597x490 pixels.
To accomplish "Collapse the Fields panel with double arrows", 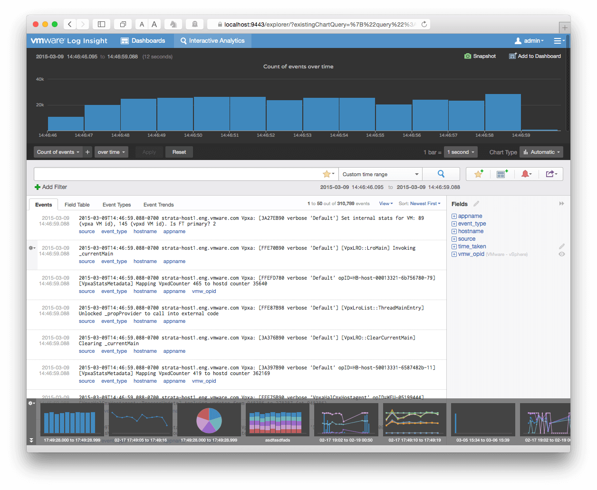I will 561,204.
